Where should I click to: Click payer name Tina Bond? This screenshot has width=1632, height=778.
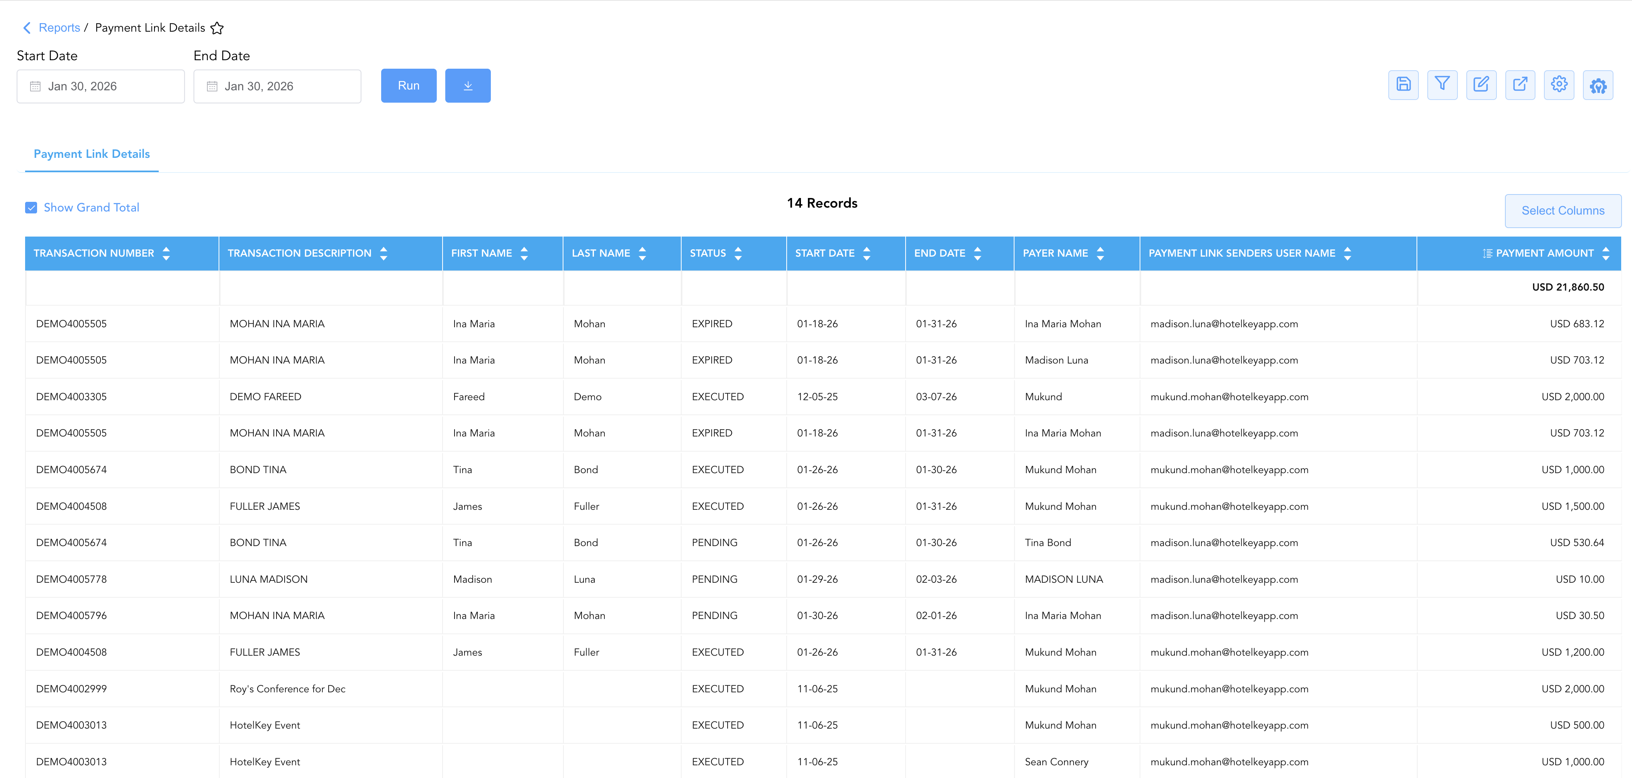tap(1048, 543)
